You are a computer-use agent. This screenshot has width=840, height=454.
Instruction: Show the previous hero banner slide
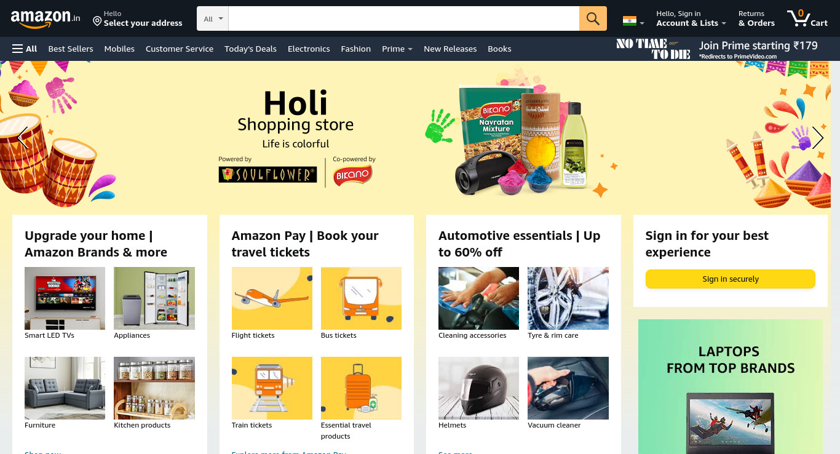coord(23,138)
